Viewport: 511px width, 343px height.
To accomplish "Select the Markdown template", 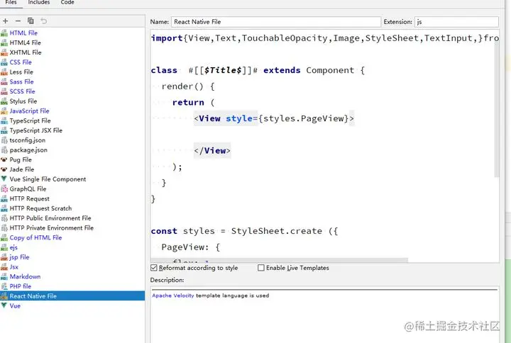I will tap(25, 276).
